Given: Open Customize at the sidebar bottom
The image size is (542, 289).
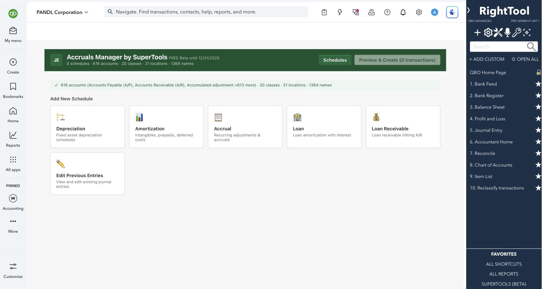Looking at the screenshot, I should click(x=13, y=271).
